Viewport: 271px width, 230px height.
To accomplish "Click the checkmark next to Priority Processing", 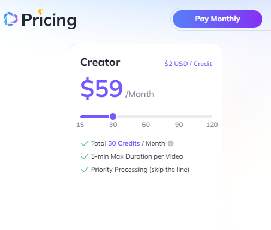I will (x=85, y=170).
